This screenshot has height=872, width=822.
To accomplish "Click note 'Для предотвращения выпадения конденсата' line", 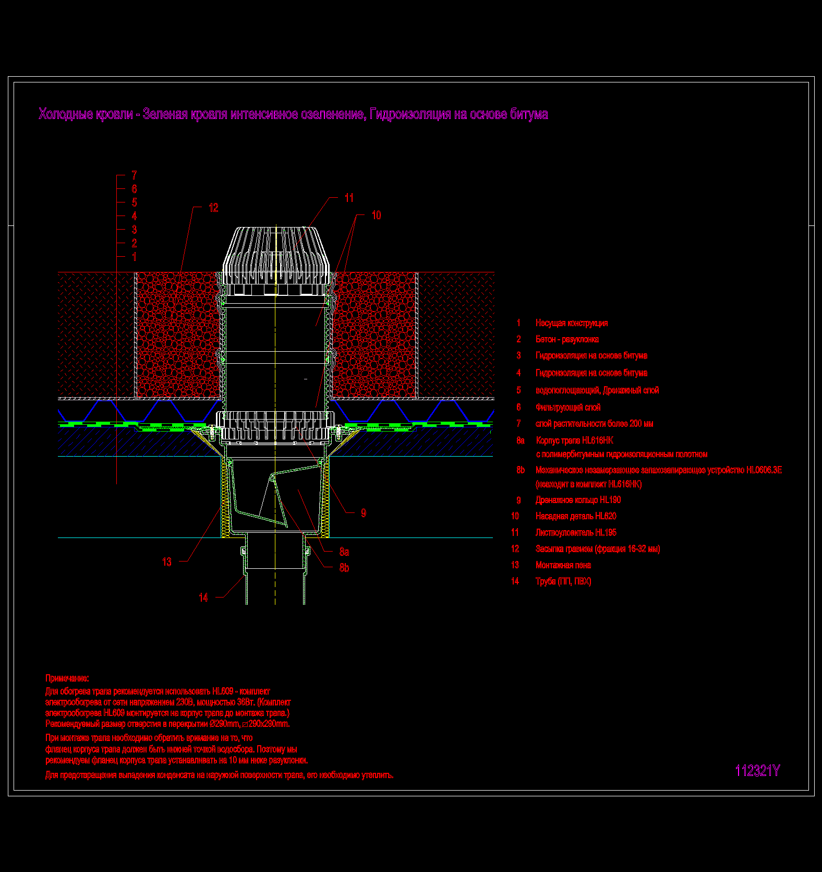I will pyautogui.click(x=220, y=775).
